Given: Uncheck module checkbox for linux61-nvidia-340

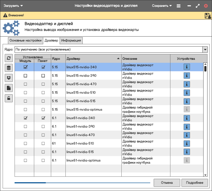Looking at the screenshot, I should click(x=25, y=118).
